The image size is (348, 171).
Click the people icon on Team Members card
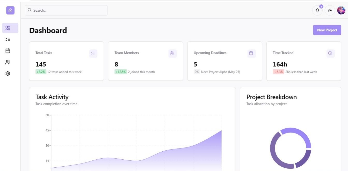[x=172, y=53]
